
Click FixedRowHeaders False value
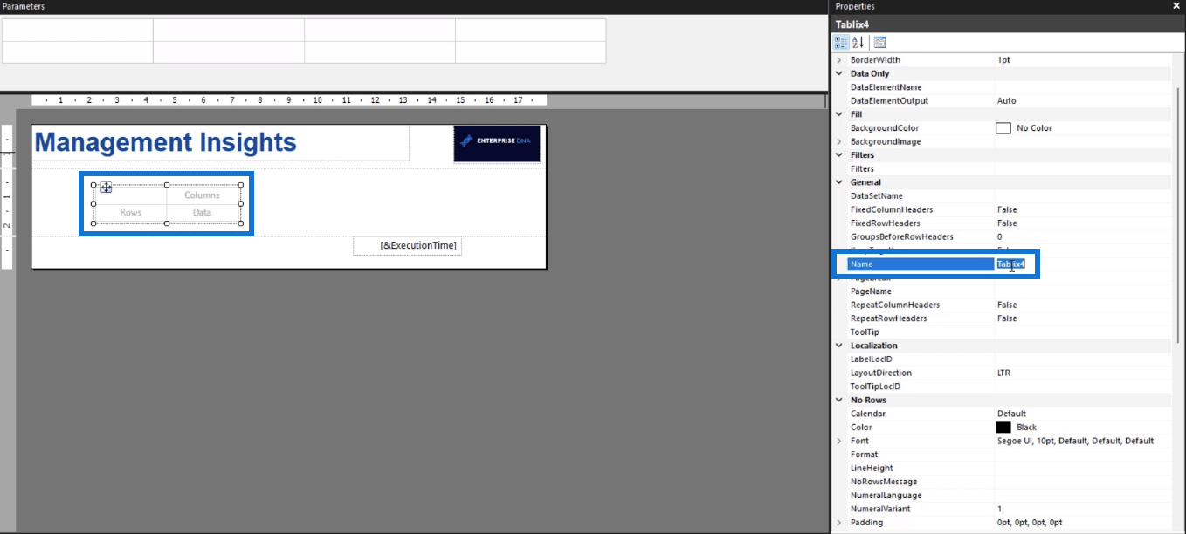pos(1007,223)
